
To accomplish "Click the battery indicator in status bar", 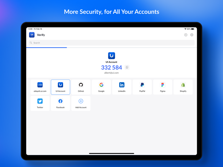I will [x=192, y=29].
